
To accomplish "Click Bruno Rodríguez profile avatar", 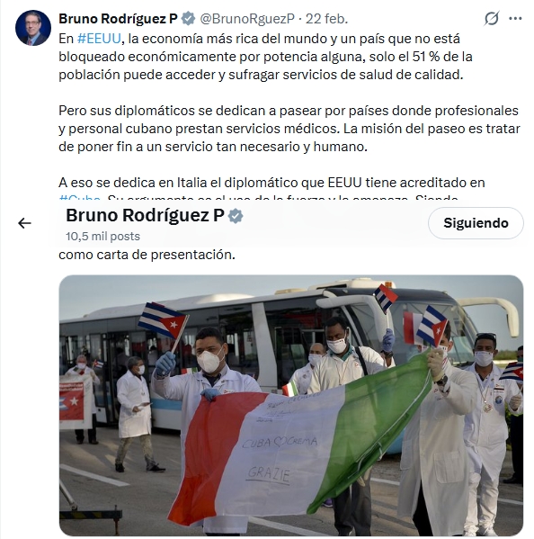I will tap(33, 28).
